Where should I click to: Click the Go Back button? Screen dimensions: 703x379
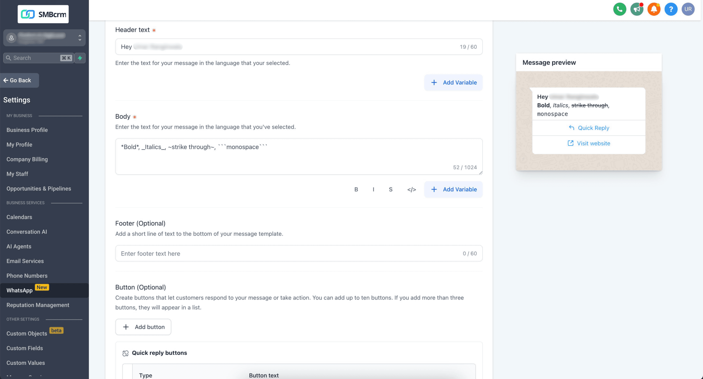(x=19, y=80)
